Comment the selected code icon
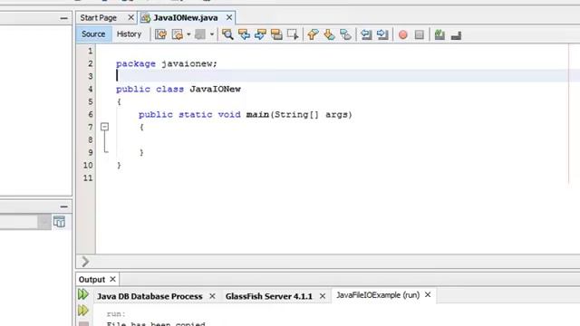Screen dimensions: 580x326 (x=440, y=34)
